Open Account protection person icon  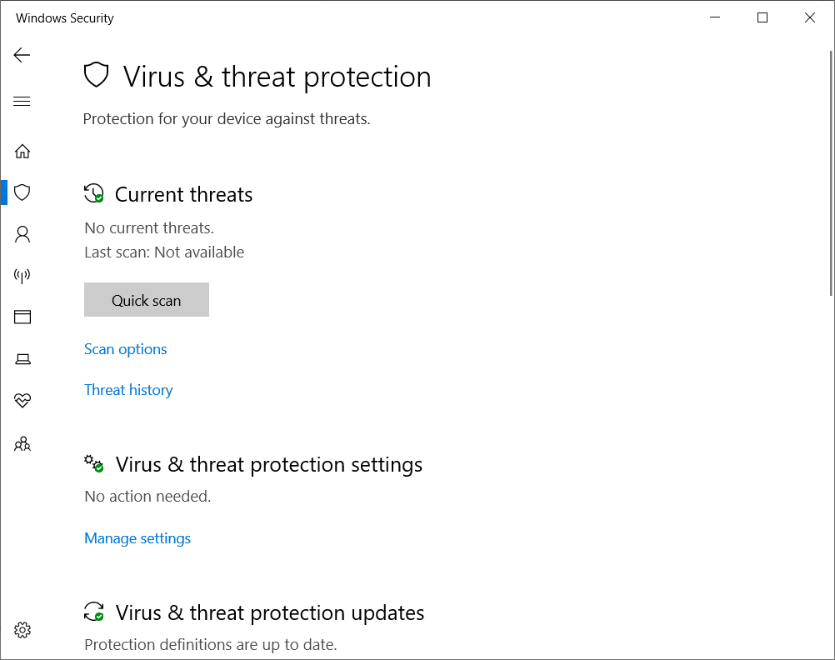pyautogui.click(x=22, y=234)
